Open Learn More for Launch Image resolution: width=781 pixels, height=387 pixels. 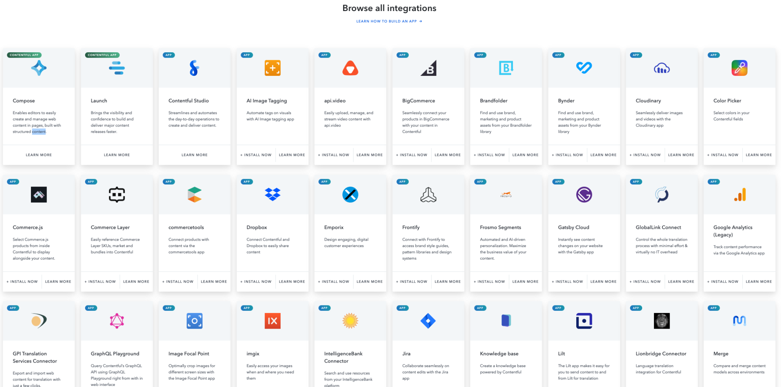click(x=117, y=155)
